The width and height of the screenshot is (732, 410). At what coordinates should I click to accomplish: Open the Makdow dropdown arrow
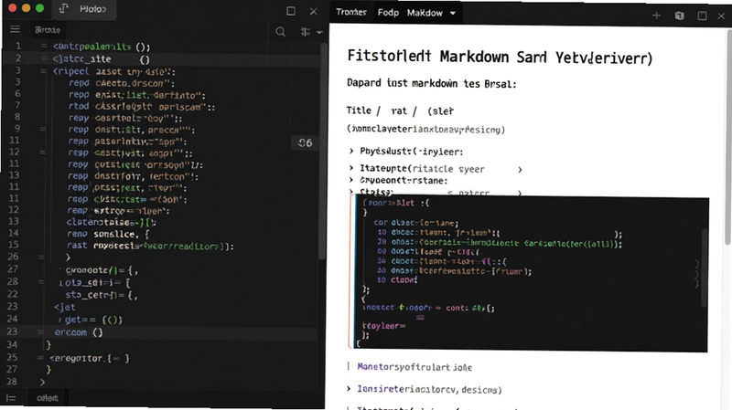click(x=452, y=13)
